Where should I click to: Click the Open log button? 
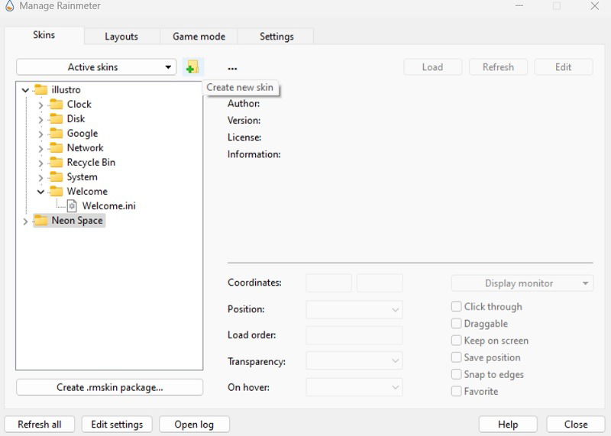194,425
